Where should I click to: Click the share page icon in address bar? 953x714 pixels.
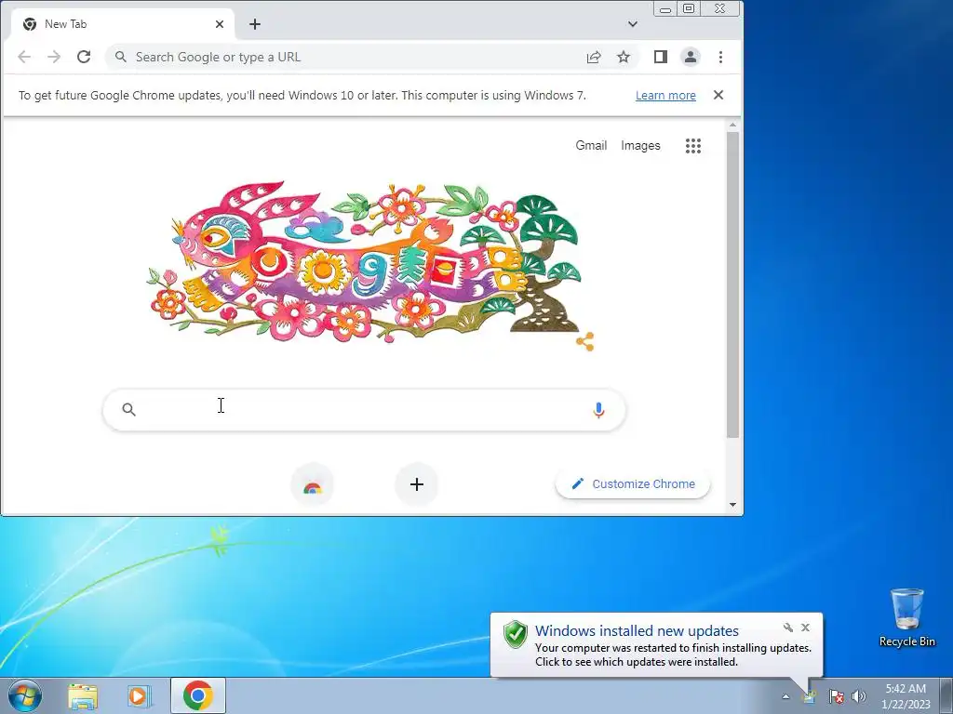pyautogui.click(x=594, y=57)
